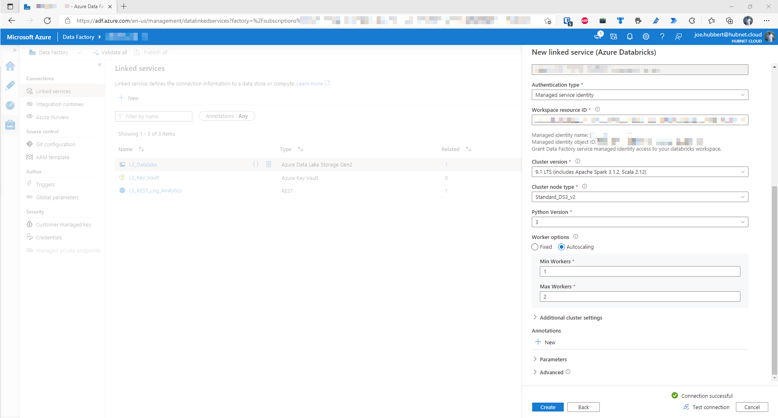Click the Create button
Viewport: 778px width, 418px height.
pos(548,407)
